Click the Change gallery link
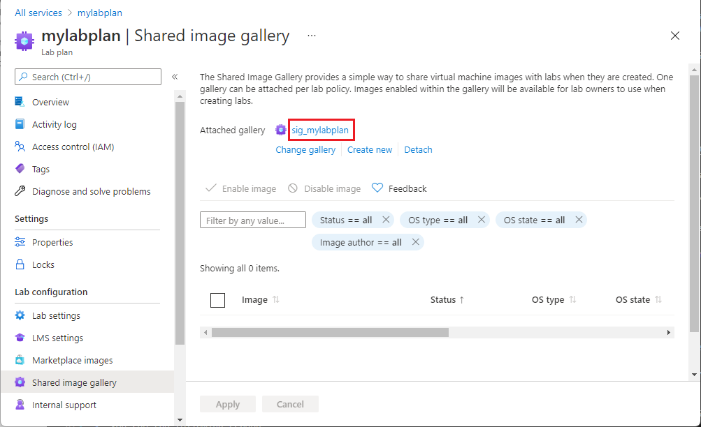 (x=305, y=149)
